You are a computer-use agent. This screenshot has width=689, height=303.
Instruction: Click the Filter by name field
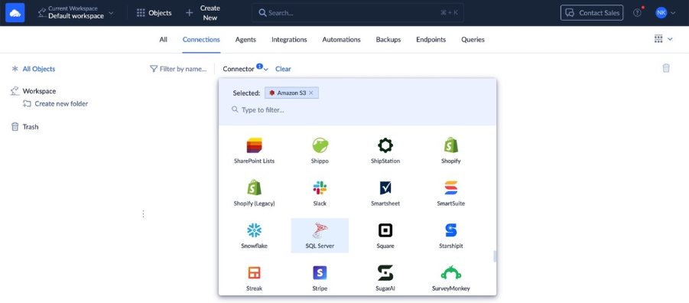point(178,69)
